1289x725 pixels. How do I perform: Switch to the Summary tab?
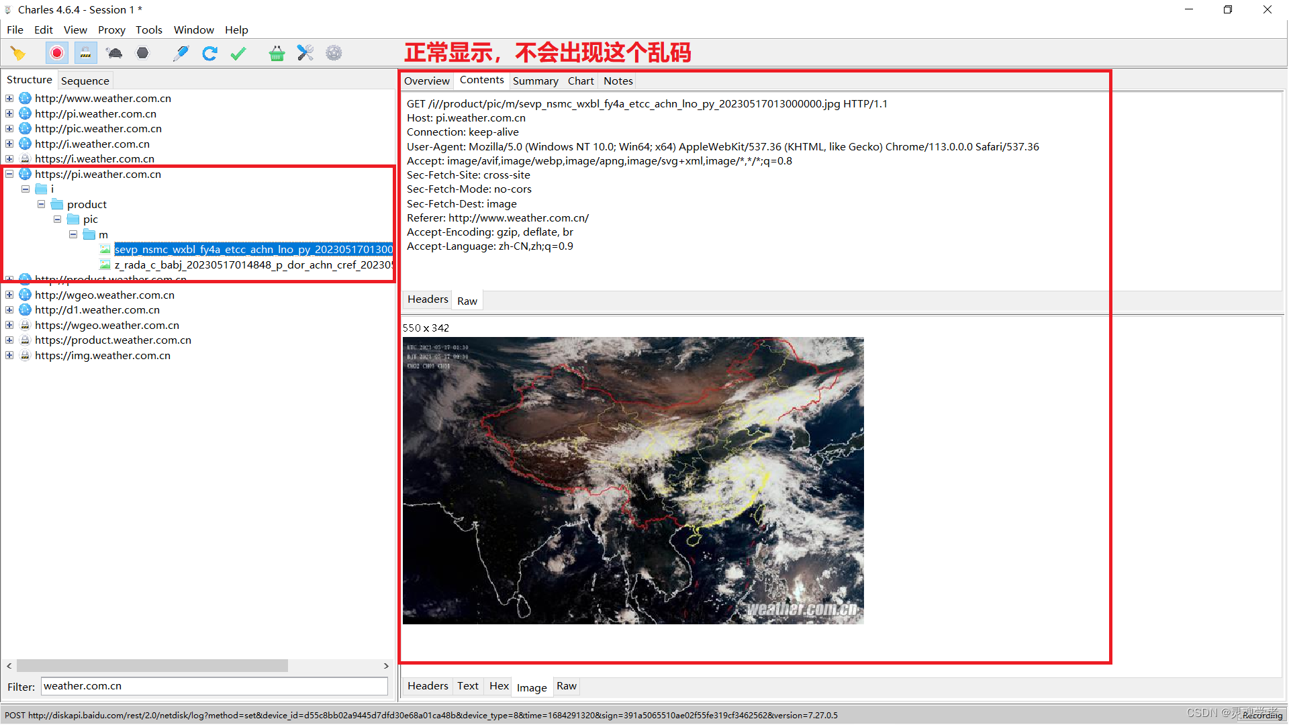[535, 81]
